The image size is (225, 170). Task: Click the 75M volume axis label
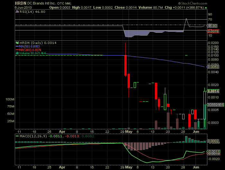coord(11,106)
